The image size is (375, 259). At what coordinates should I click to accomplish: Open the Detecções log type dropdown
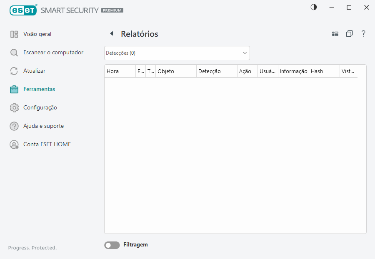[x=177, y=53]
